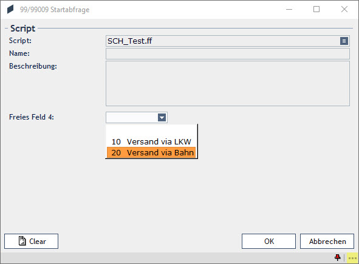Close the Startabfrage dialog window
The width and height of the screenshot is (359, 264).
pos(344,9)
